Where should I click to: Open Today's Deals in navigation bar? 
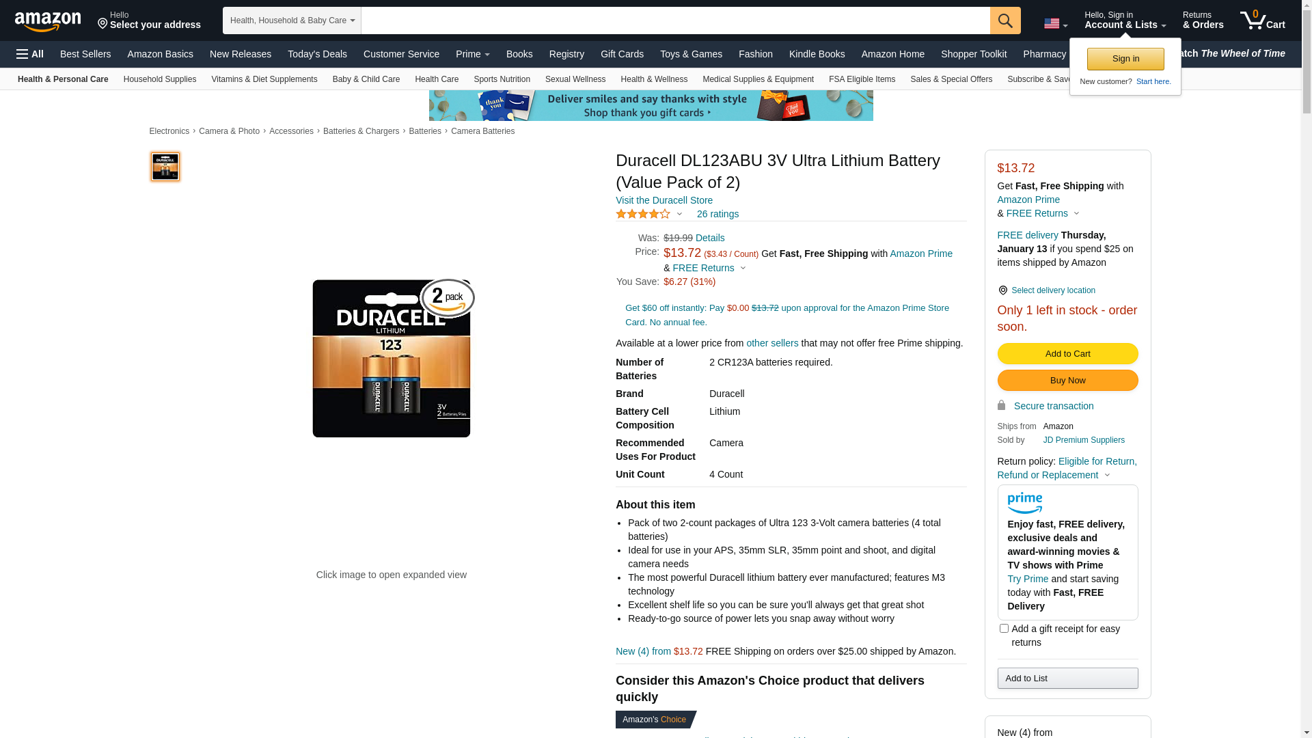point(317,54)
